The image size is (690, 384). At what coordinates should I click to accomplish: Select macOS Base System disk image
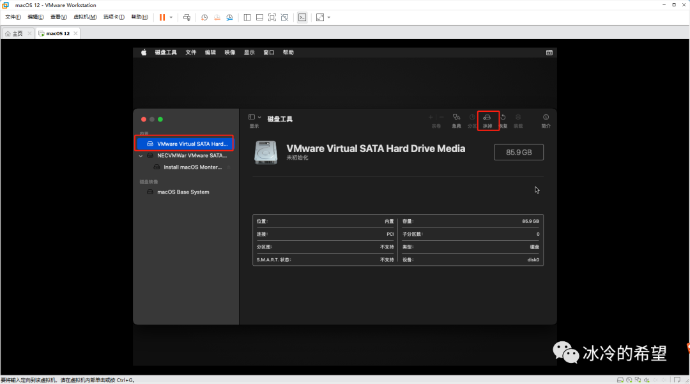(x=185, y=192)
